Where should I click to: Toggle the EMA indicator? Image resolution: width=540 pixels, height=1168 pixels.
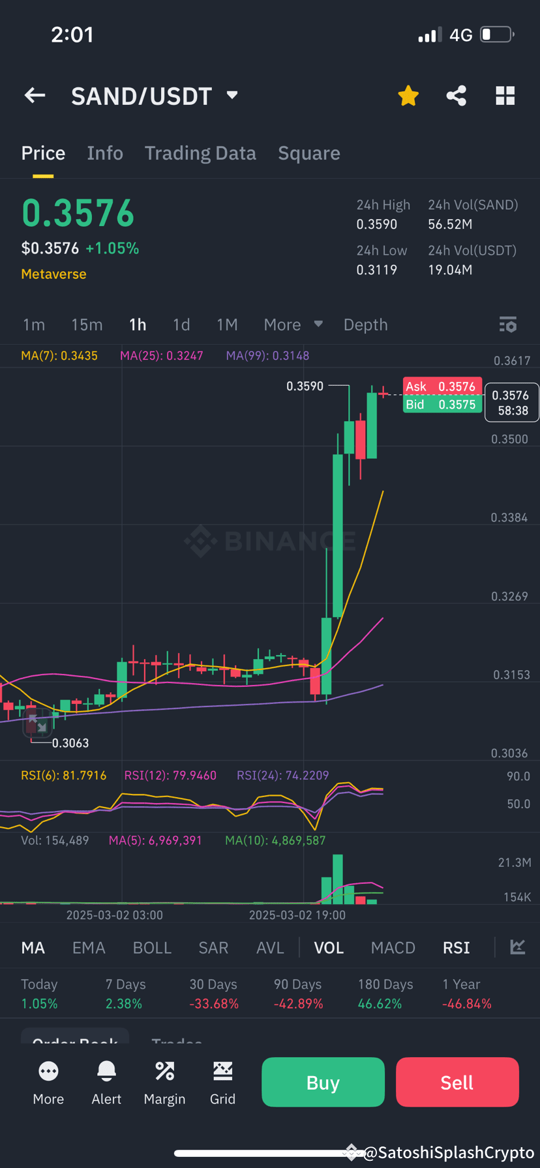(89, 948)
